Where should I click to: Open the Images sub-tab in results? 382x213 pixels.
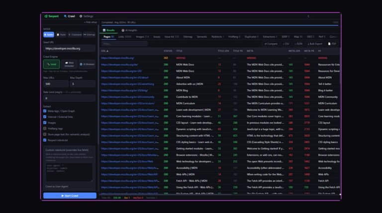tap(142, 37)
